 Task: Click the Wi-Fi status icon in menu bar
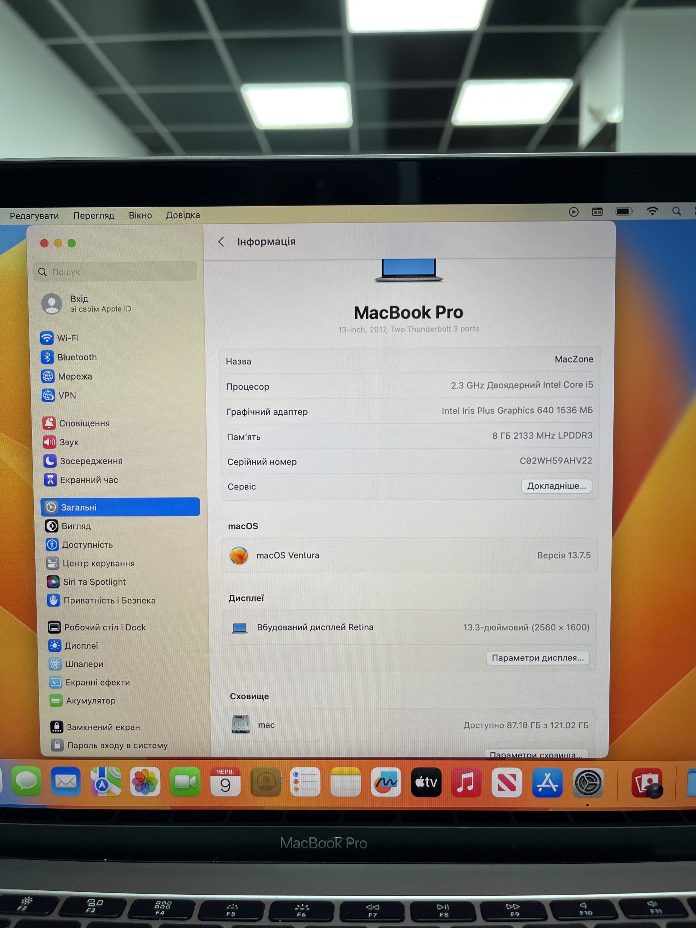tap(652, 211)
